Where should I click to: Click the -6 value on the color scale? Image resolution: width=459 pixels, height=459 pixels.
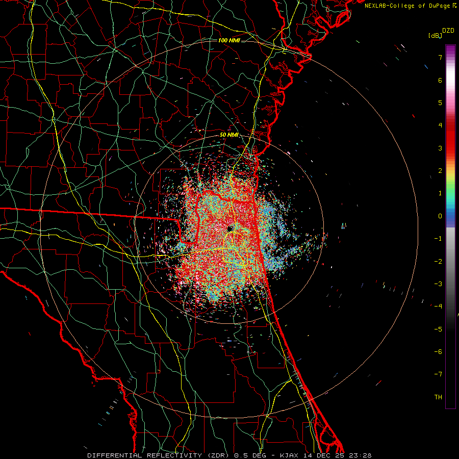[438, 352]
